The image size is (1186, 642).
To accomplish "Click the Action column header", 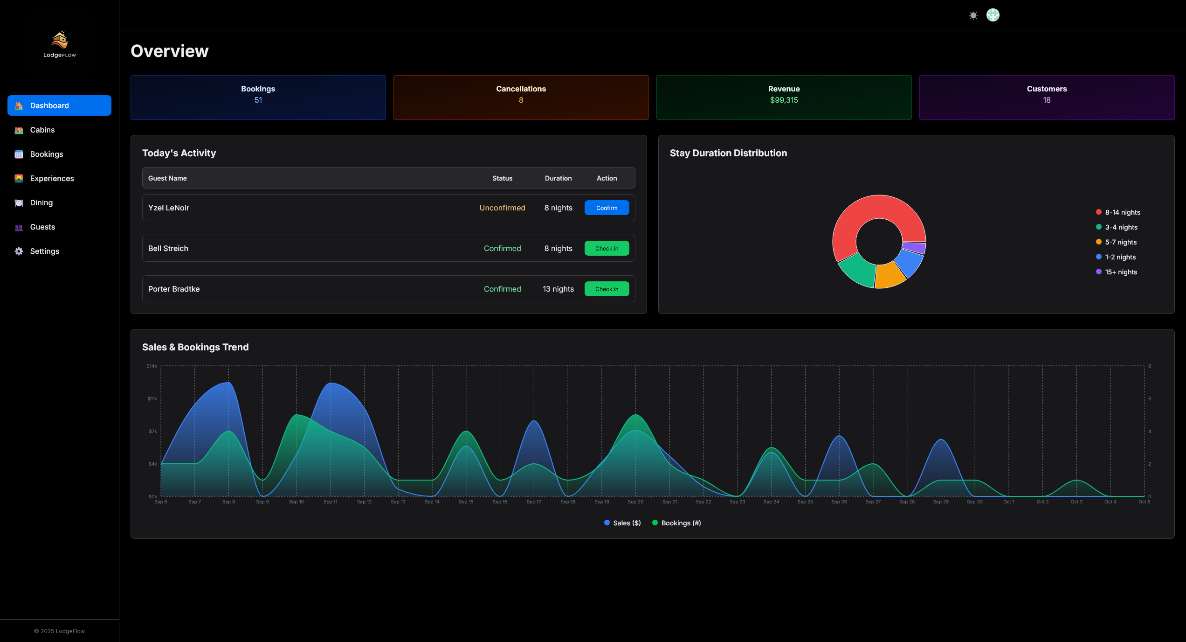I will (x=607, y=178).
